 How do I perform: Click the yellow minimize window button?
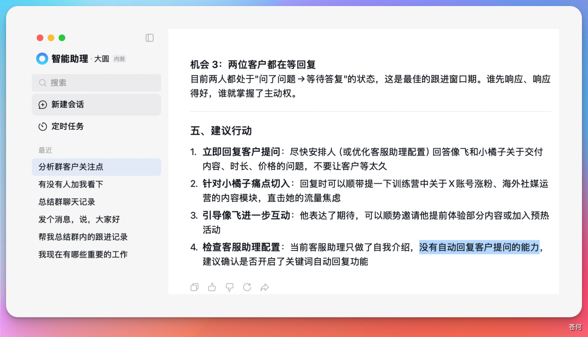click(x=51, y=38)
